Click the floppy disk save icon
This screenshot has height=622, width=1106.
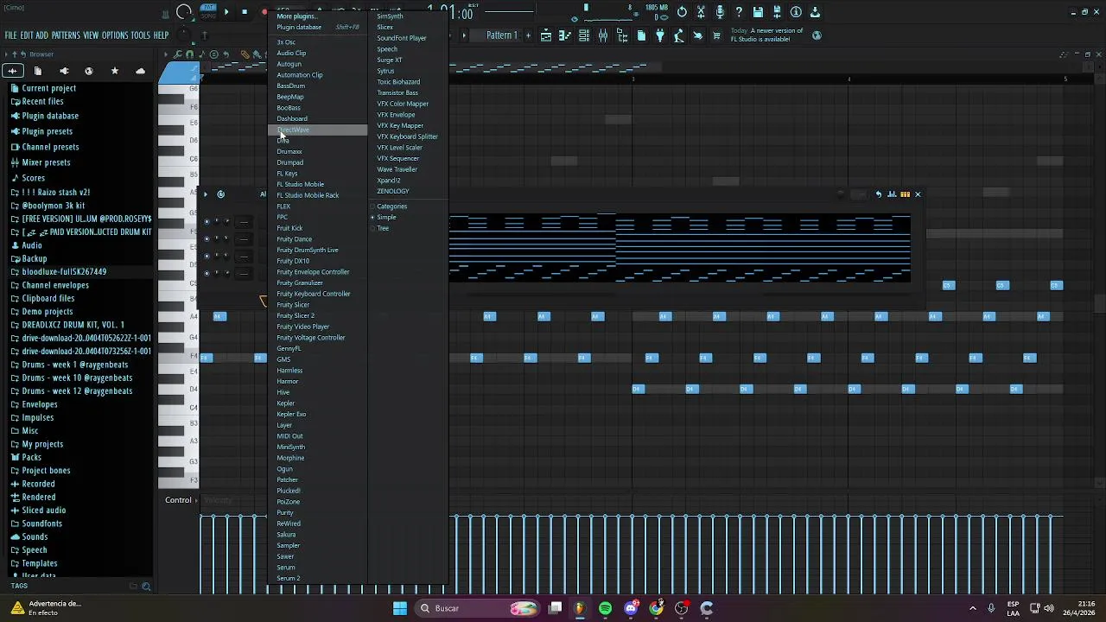pyautogui.click(x=758, y=12)
